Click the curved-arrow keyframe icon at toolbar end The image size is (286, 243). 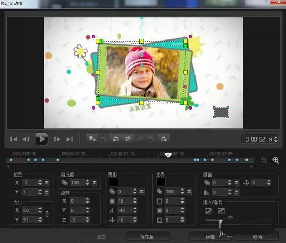[164, 139]
